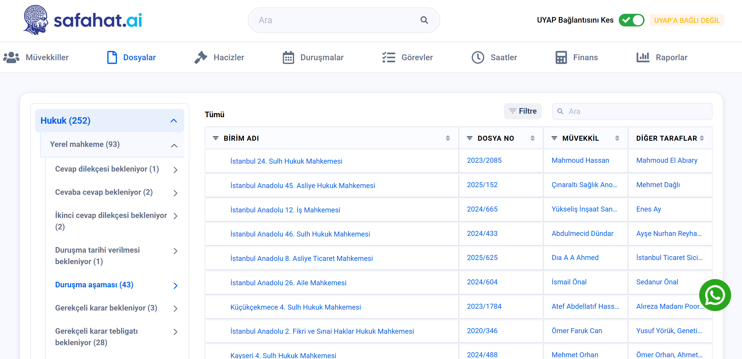Click the Duruşmalar calendar icon
The width and height of the screenshot is (742, 359).
(288, 57)
